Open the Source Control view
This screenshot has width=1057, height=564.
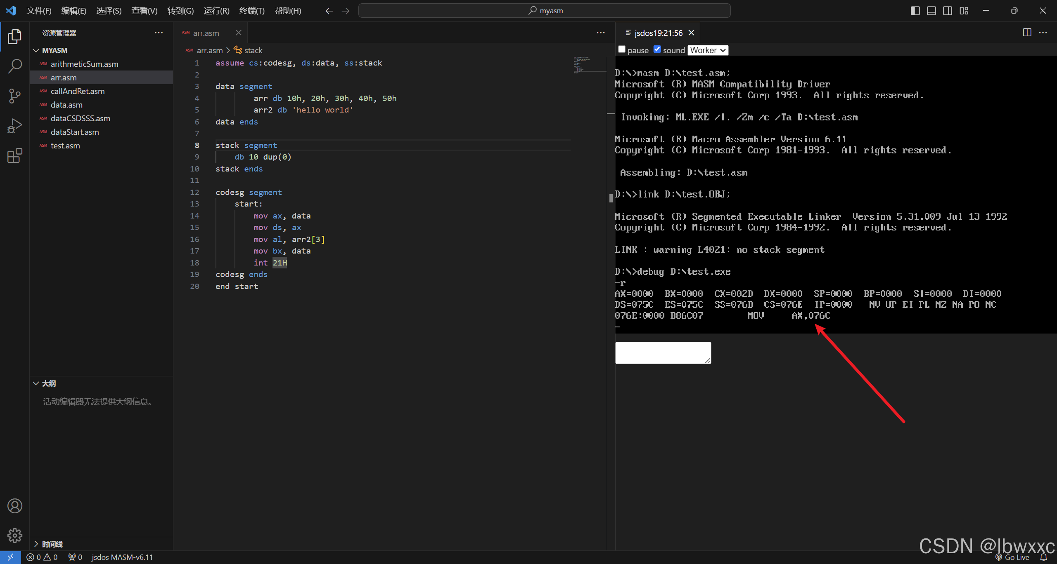(x=14, y=96)
